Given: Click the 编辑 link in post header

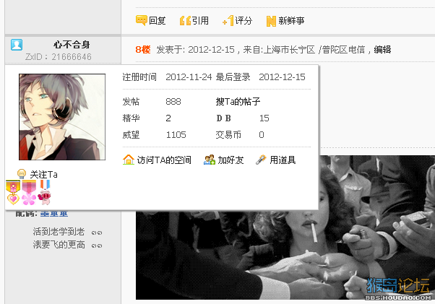Looking at the screenshot, I should [x=382, y=50].
